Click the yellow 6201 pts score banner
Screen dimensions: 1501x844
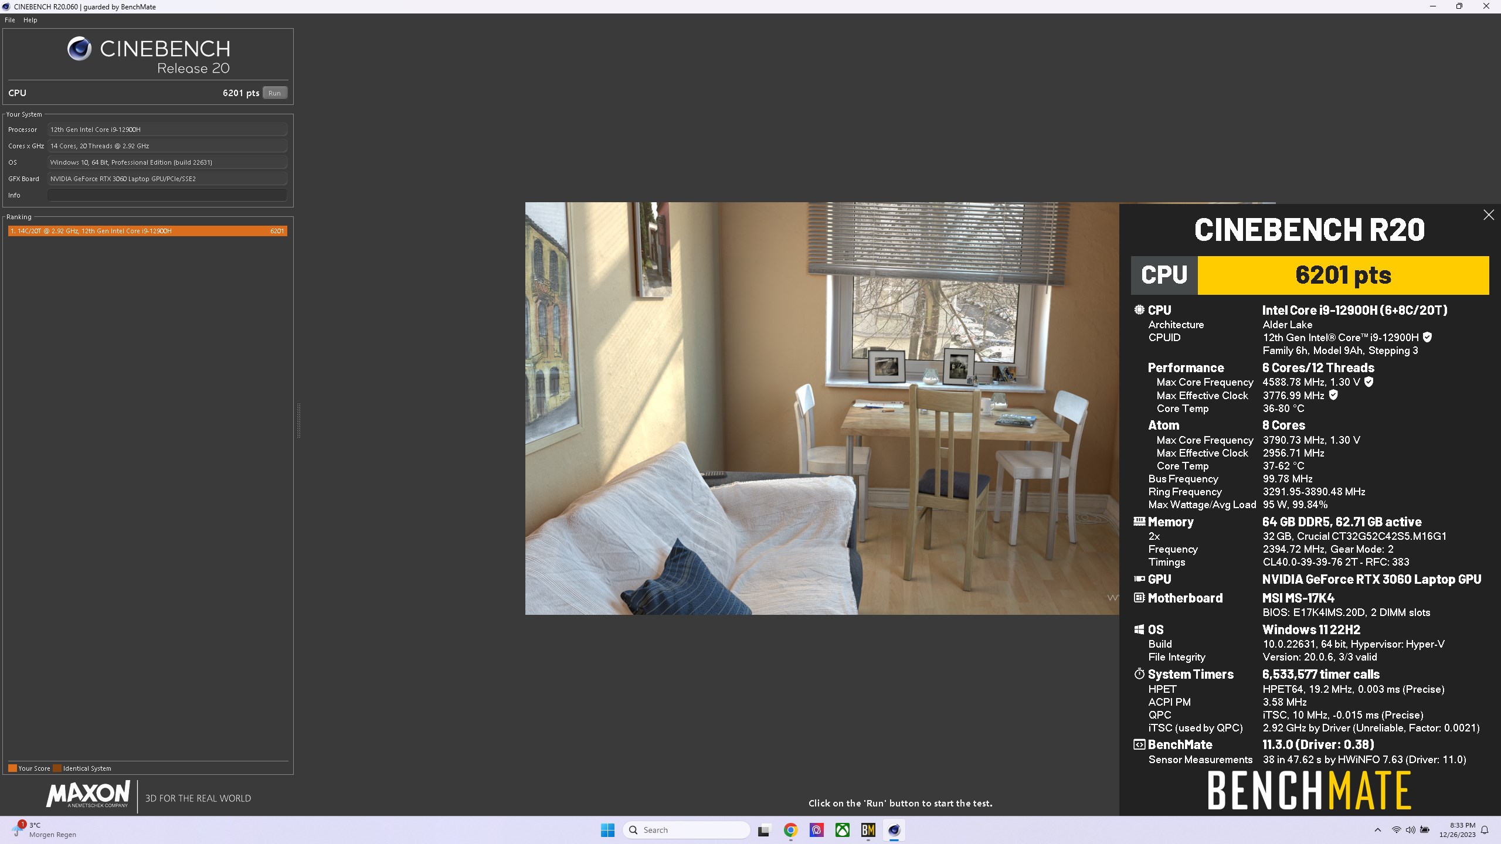[1343, 275]
